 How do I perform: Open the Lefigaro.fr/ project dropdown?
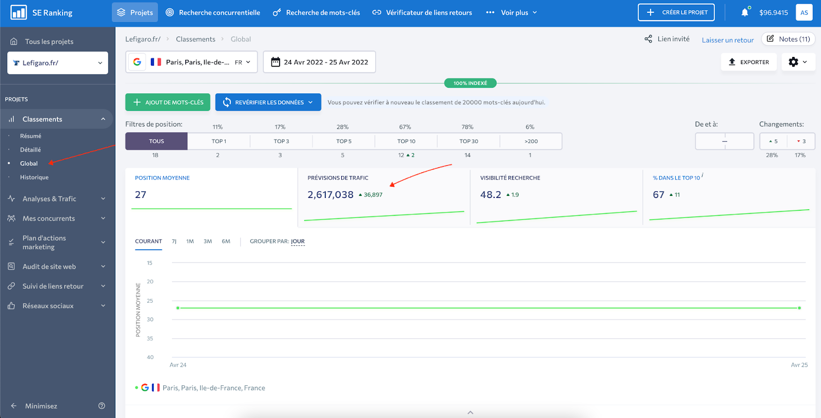point(57,63)
